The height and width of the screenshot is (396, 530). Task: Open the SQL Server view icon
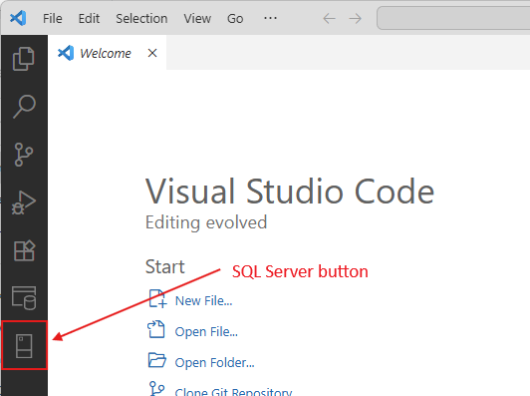tap(24, 345)
